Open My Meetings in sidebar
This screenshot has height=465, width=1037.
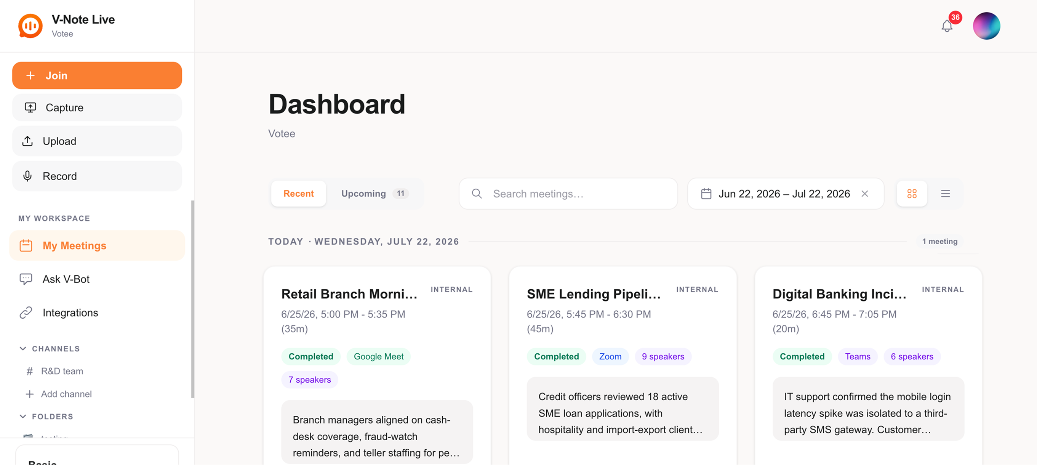(97, 245)
